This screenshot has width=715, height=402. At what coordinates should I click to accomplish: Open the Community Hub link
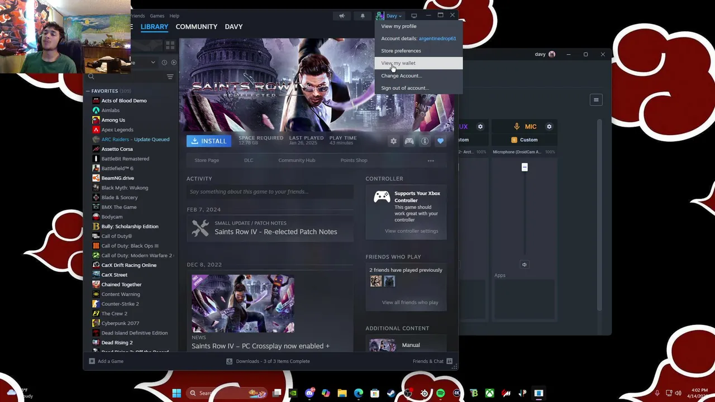click(297, 160)
